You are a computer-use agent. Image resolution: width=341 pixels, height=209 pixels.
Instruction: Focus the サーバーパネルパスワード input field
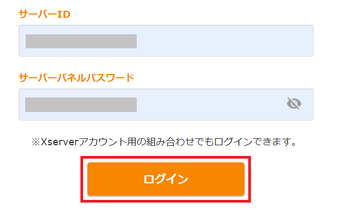166,104
